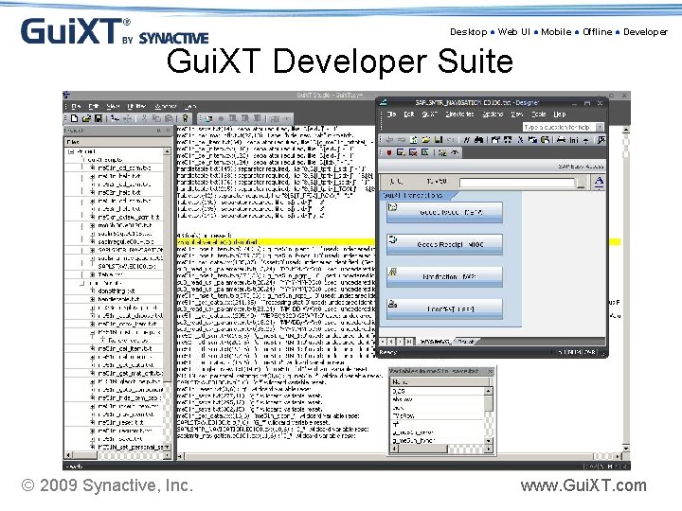Click the key icon in GuiXT Studio toolbar
682x511 pixels.
click(186, 118)
